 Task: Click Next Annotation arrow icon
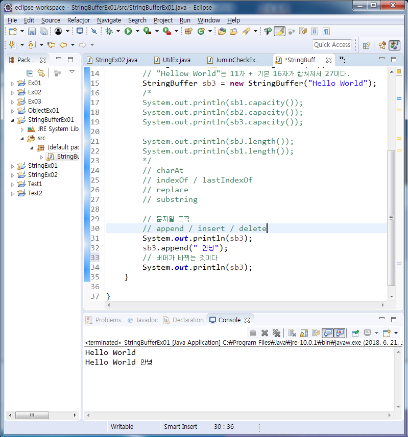[x=12, y=44]
